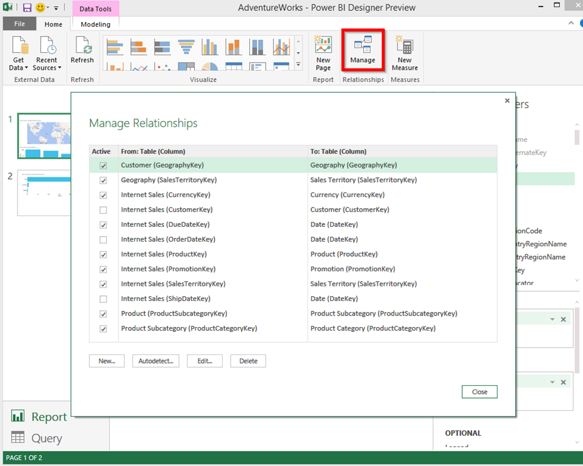Create a New Measure
Image resolution: width=583 pixels, height=466 pixels.
405,53
